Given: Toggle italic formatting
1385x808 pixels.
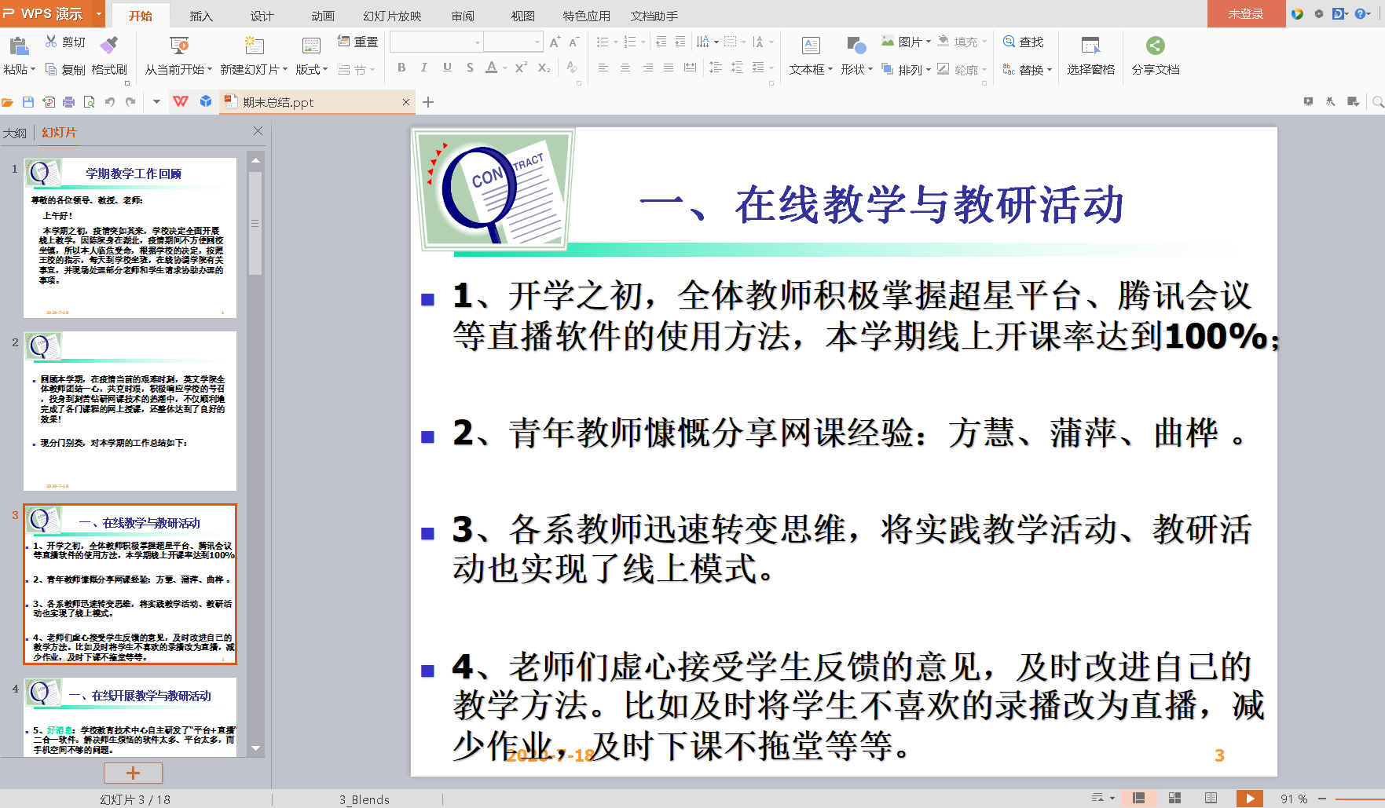Looking at the screenshot, I should (x=424, y=68).
